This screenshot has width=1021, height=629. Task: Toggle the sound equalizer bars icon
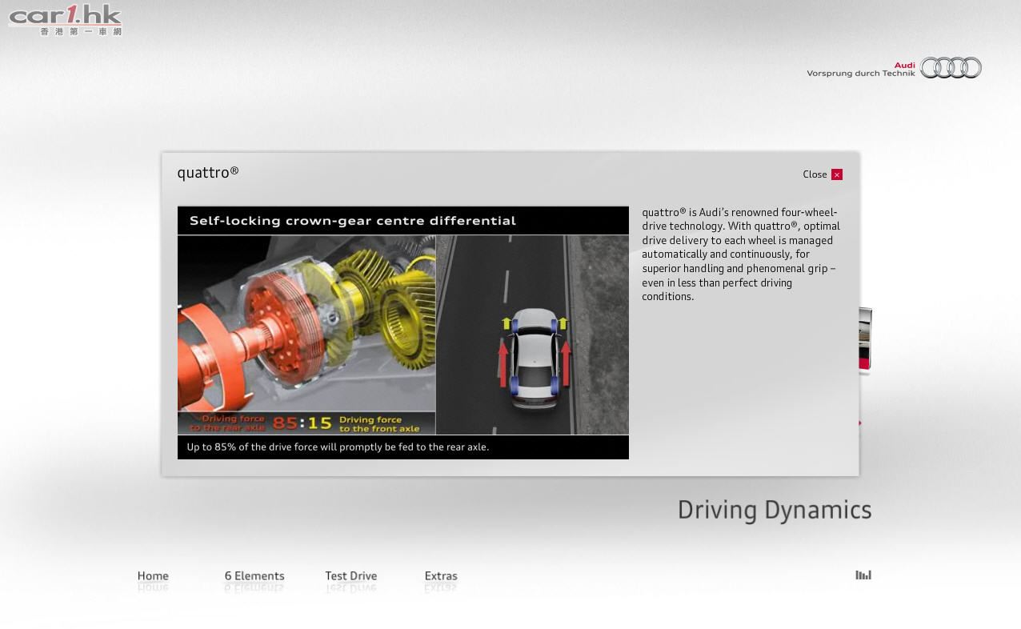(x=863, y=575)
